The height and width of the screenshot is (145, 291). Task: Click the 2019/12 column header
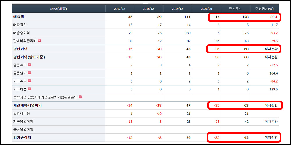(x=178, y=9)
